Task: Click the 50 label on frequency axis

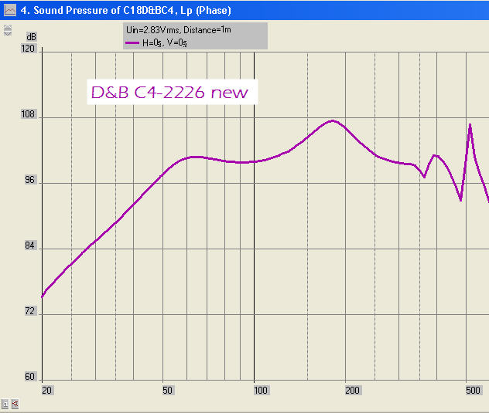Action: [x=167, y=391]
